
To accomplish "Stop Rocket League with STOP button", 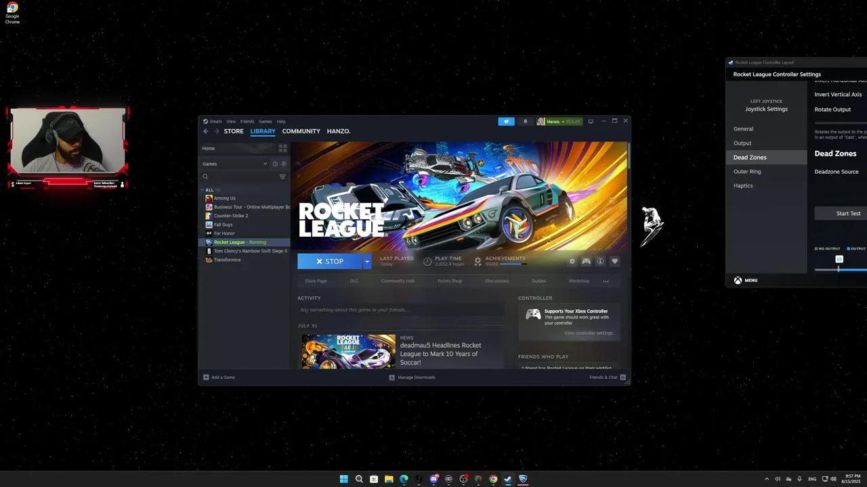I will coord(330,261).
